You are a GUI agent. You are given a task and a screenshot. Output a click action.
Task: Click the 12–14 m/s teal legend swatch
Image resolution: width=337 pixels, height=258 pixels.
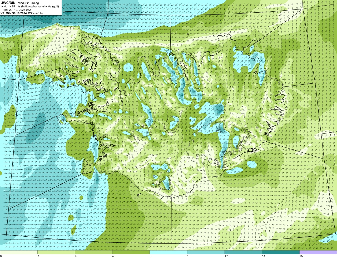[243, 252]
